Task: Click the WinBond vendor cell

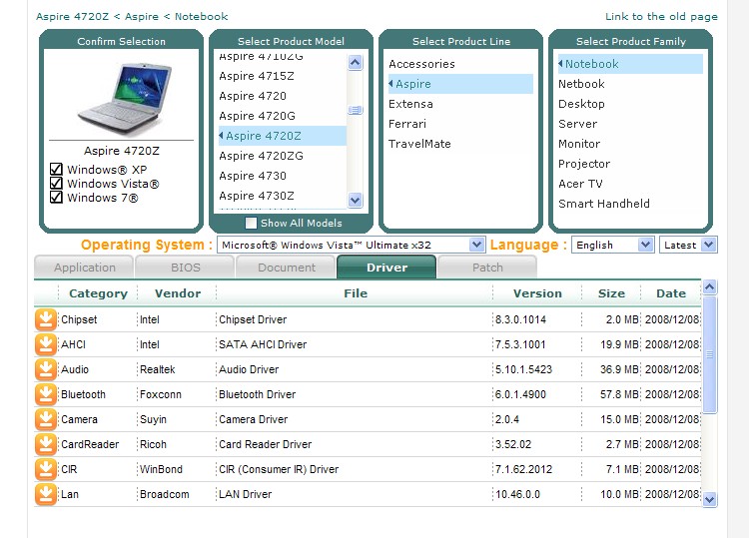Action: pyautogui.click(x=161, y=470)
